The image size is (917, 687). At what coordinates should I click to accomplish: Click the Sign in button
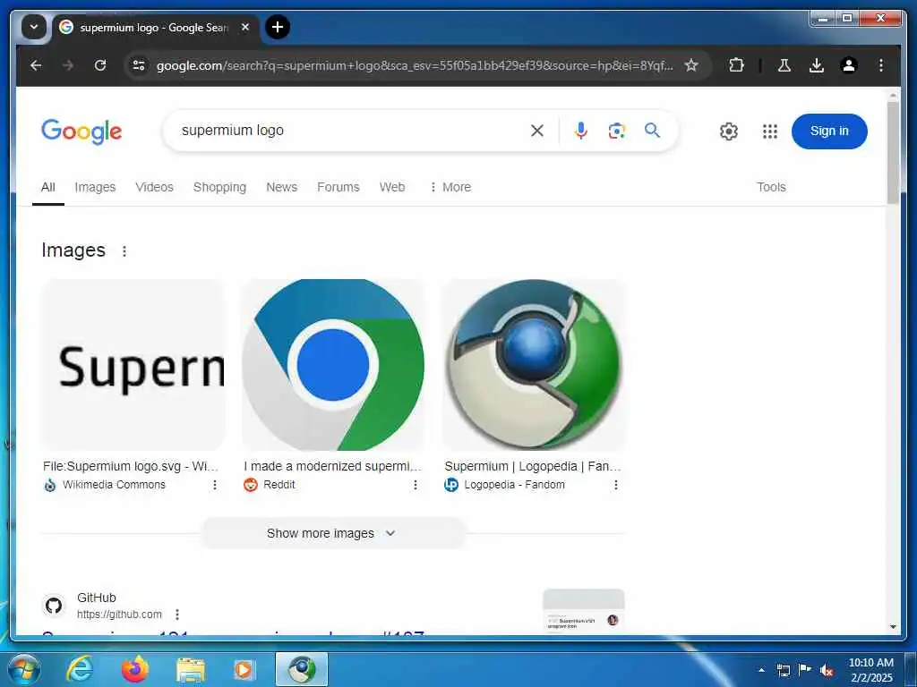tap(829, 131)
